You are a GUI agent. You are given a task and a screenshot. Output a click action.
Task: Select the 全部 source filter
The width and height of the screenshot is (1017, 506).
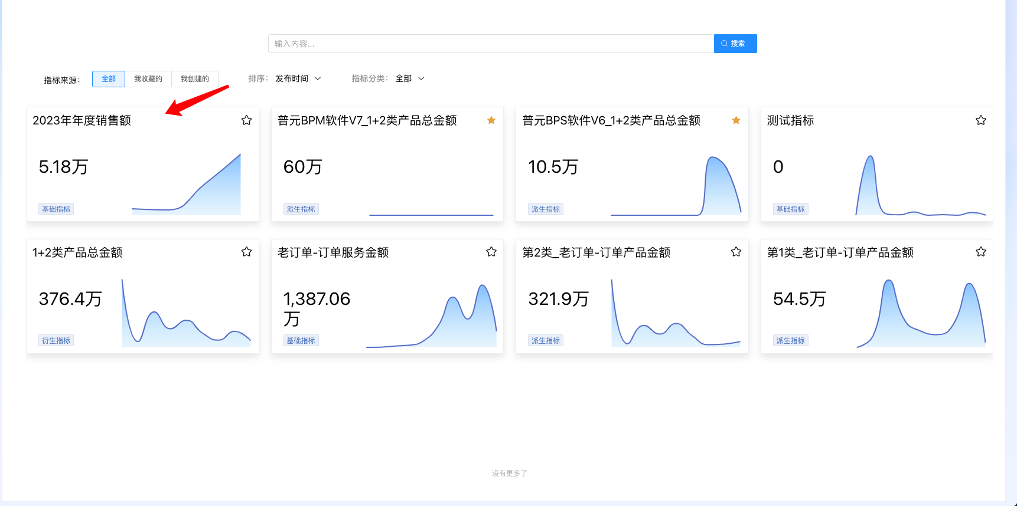click(109, 79)
